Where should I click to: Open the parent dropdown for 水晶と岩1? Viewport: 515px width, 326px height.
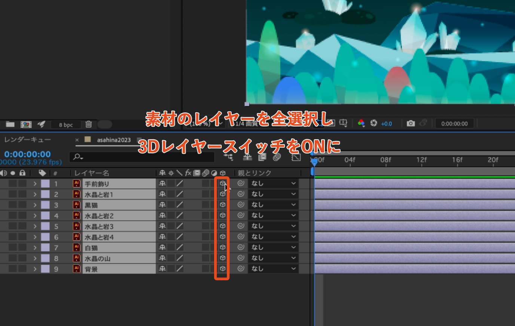(x=273, y=194)
